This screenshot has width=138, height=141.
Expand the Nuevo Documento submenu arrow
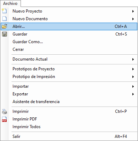click(133, 19)
